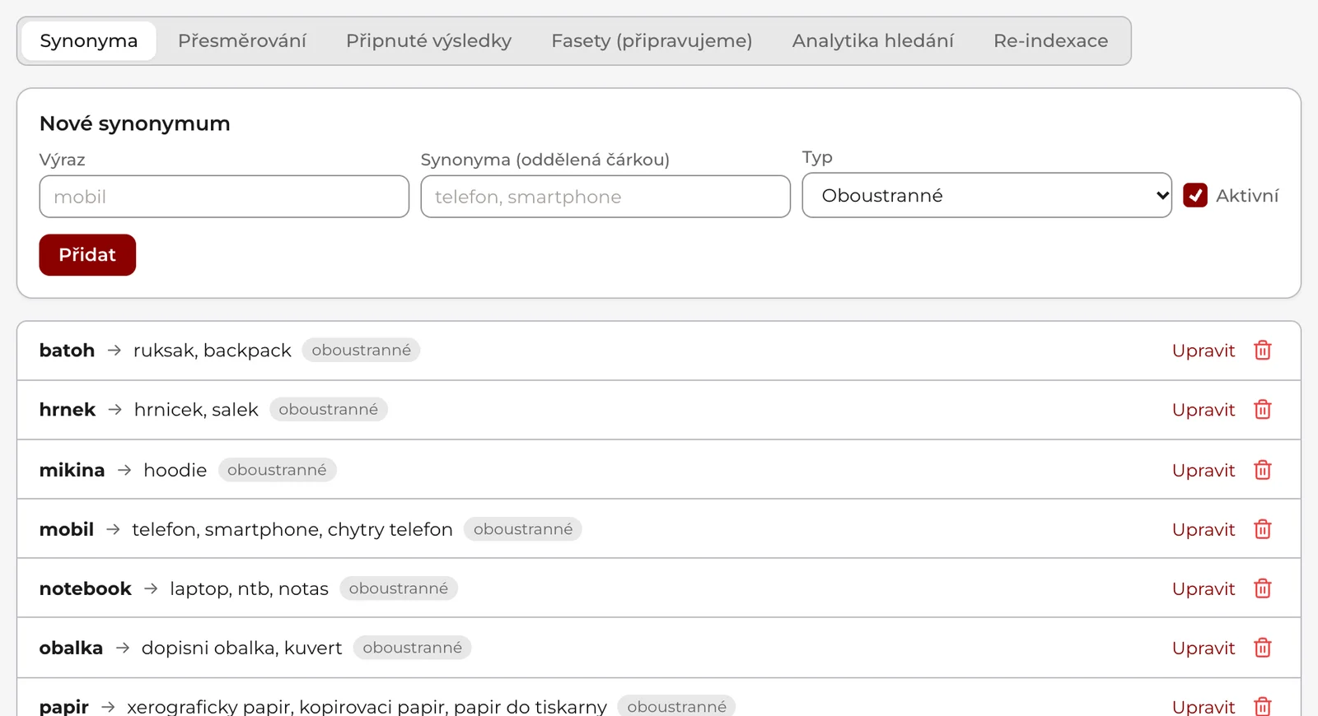The height and width of the screenshot is (716, 1318).
Task: Open the Analytika hledání tab
Action: [x=873, y=41]
